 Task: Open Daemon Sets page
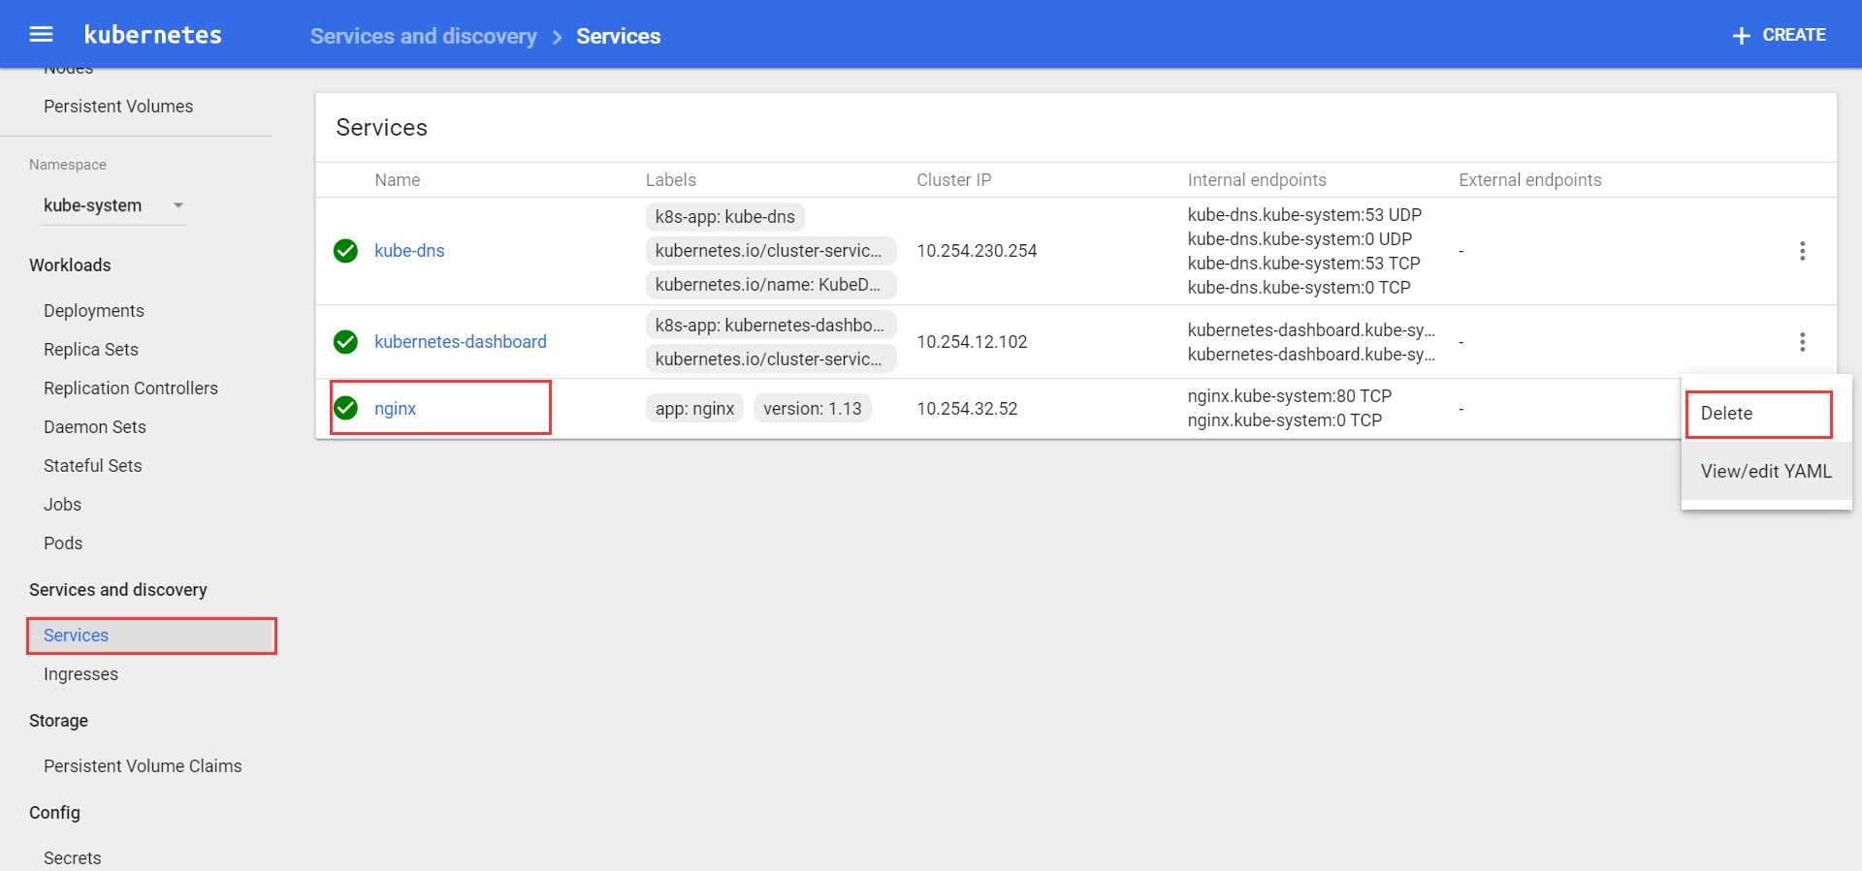95,426
